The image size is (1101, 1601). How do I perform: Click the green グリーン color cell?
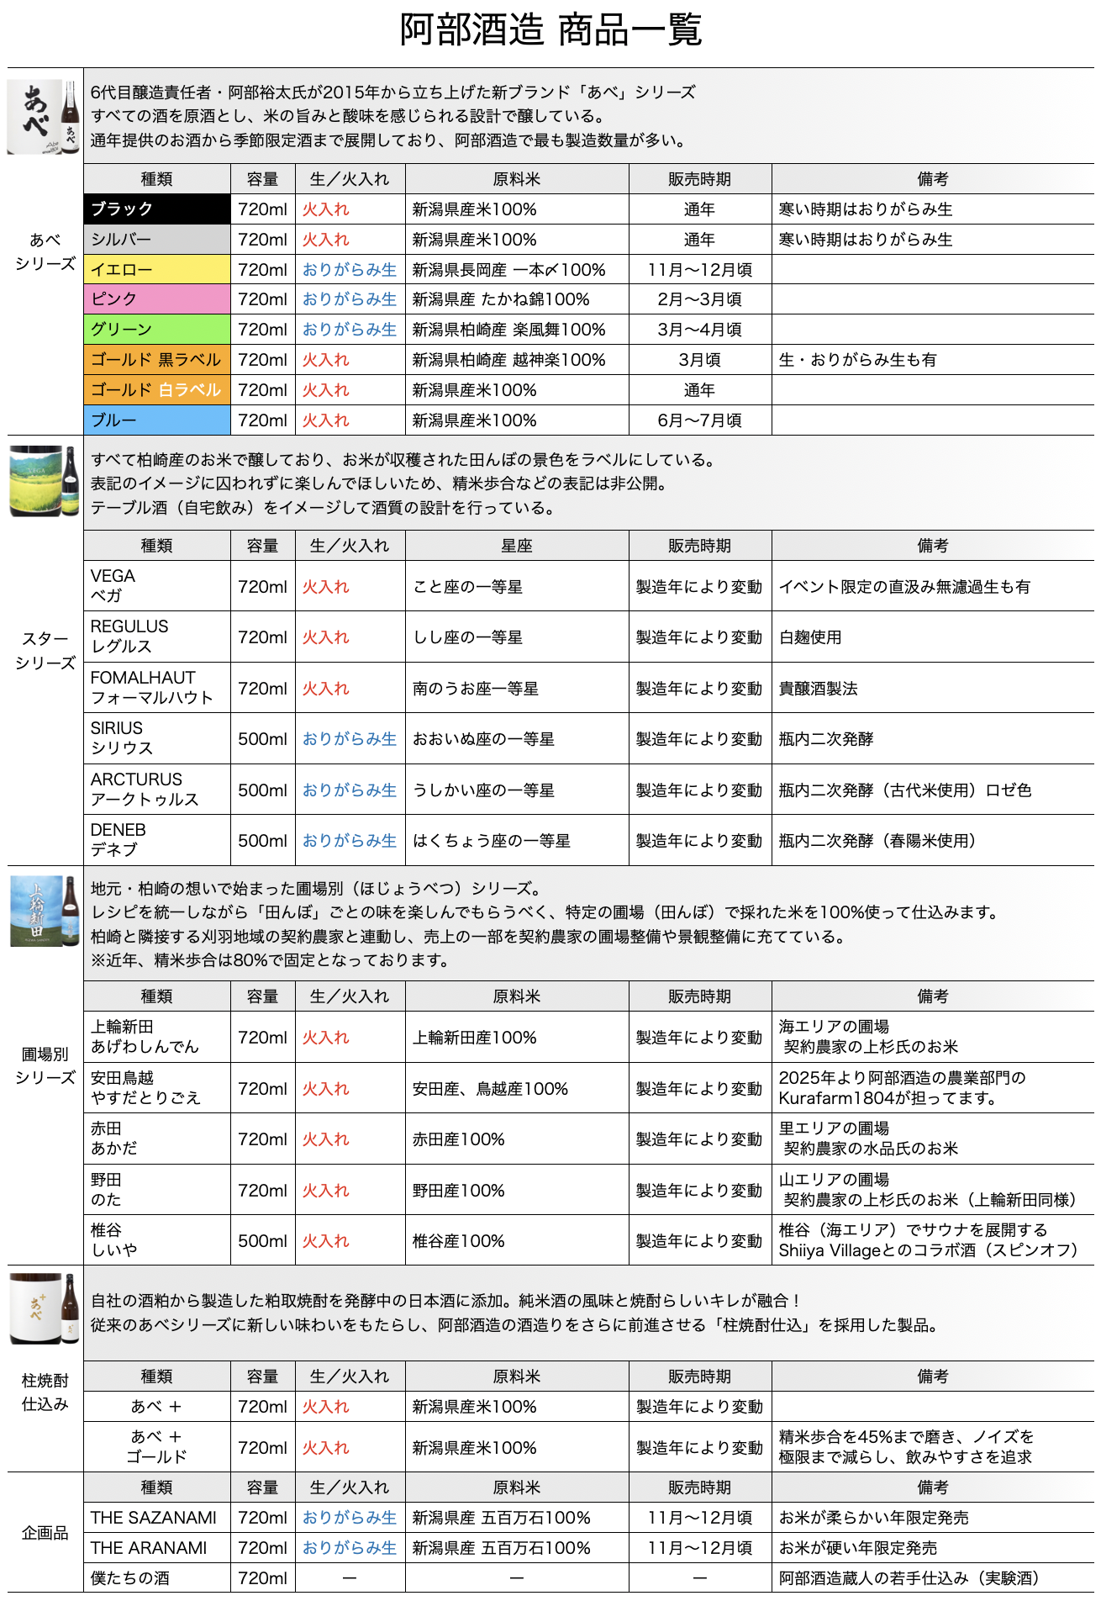(157, 330)
